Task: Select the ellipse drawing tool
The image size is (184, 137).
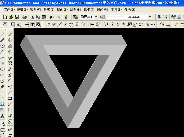Action: [x=2, y=69]
